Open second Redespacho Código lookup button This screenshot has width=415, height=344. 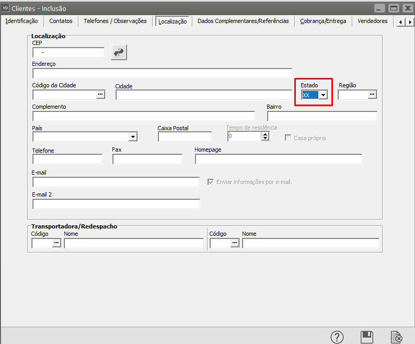coord(235,243)
